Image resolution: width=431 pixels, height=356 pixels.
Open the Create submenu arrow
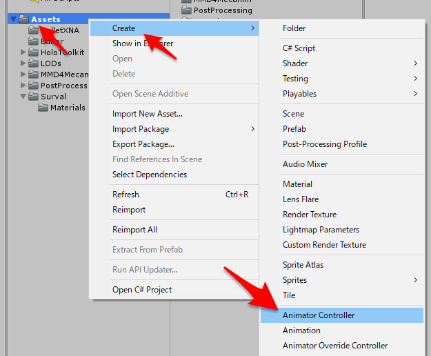pyautogui.click(x=252, y=28)
